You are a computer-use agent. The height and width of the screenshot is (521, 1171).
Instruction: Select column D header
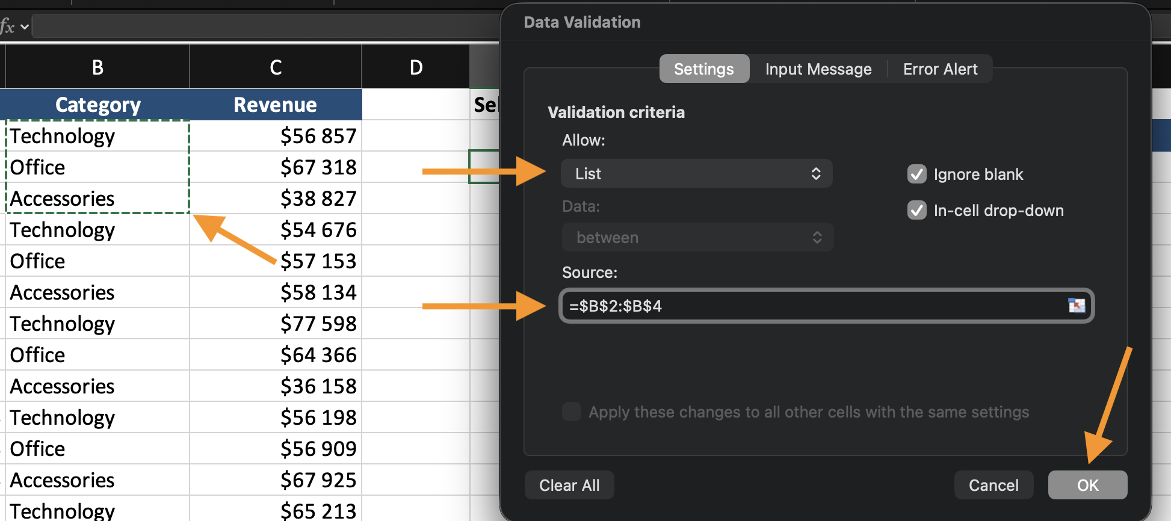coord(416,67)
